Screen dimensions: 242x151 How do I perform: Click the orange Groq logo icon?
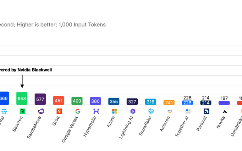(59, 111)
